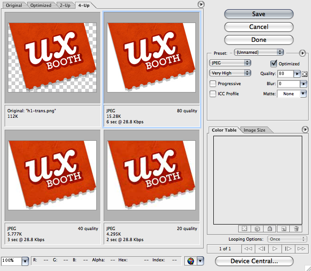This screenshot has width=311, height=271.
Task: Add new color to Color Table icon
Action: (284, 229)
